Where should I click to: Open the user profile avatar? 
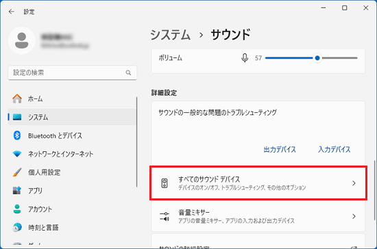click(22, 40)
